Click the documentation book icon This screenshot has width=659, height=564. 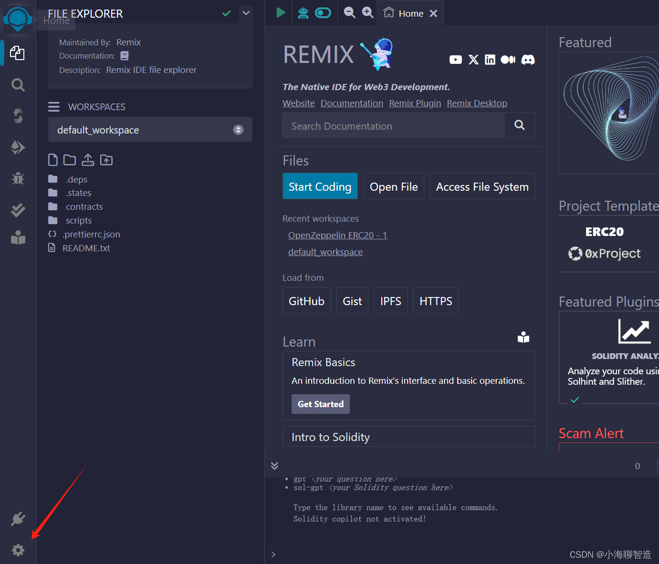125,56
